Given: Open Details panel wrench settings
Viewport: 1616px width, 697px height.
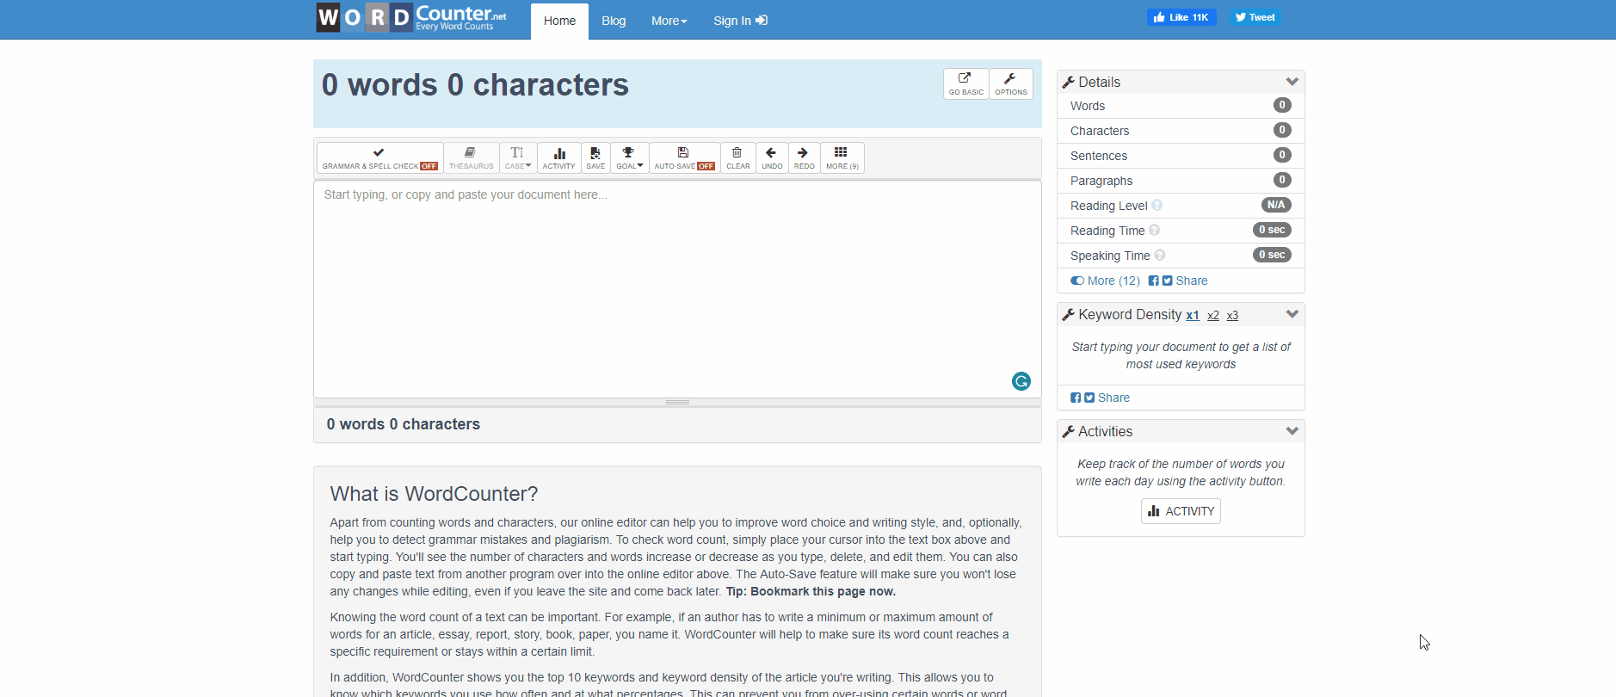Looking at the screenshot, I should click(1069, 83).
